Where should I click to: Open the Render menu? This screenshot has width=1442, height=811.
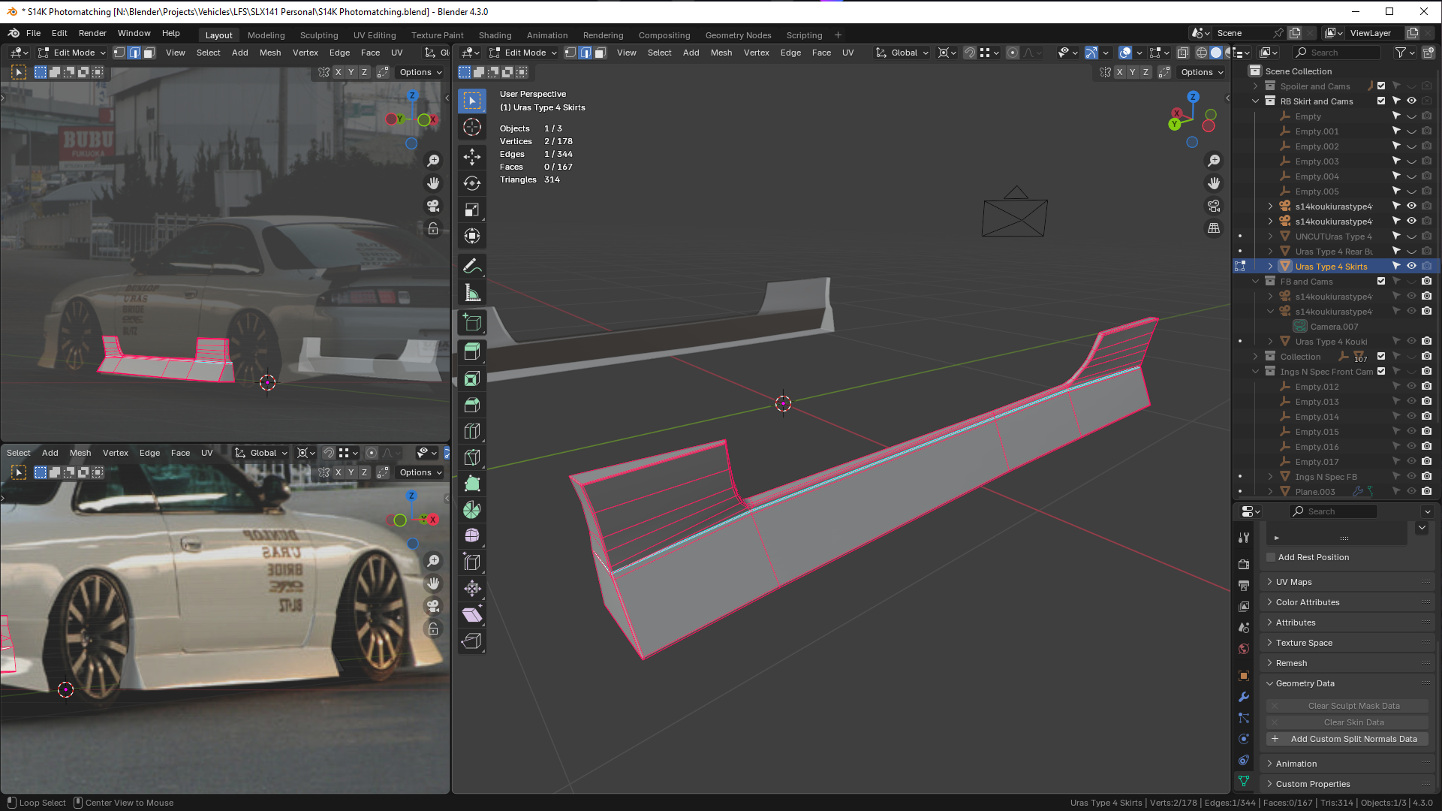click(92, 33)
